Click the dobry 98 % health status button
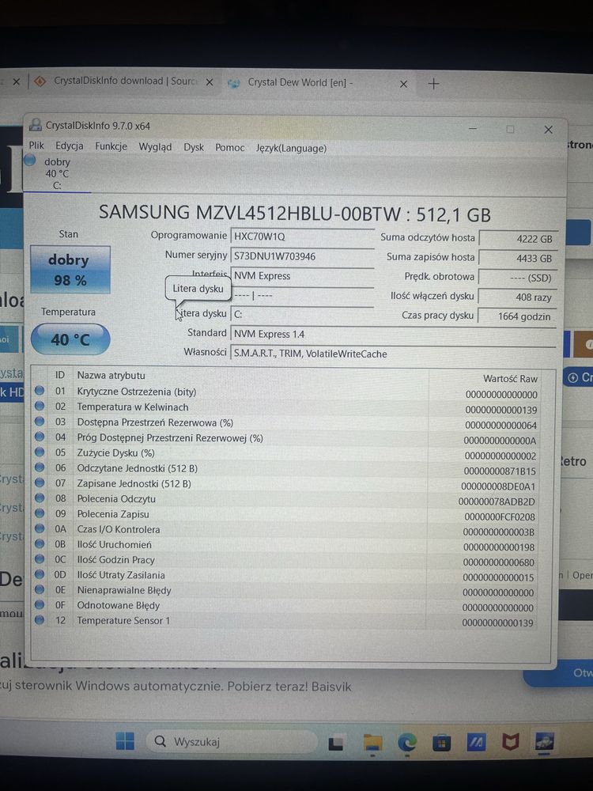This screenshot has width=593, height=791. (70, 270)
